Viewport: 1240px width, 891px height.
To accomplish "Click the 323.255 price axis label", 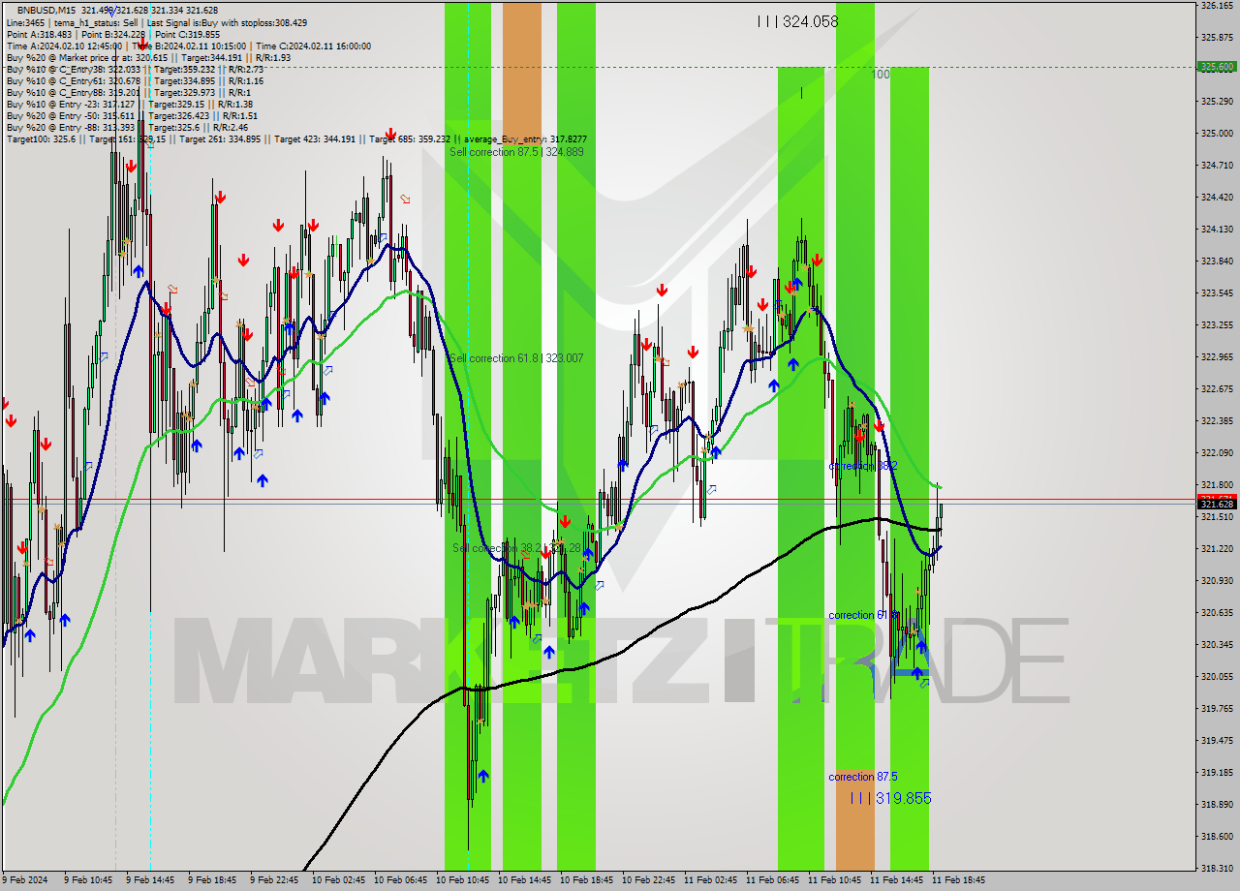I will click(x=1217, y=324).
